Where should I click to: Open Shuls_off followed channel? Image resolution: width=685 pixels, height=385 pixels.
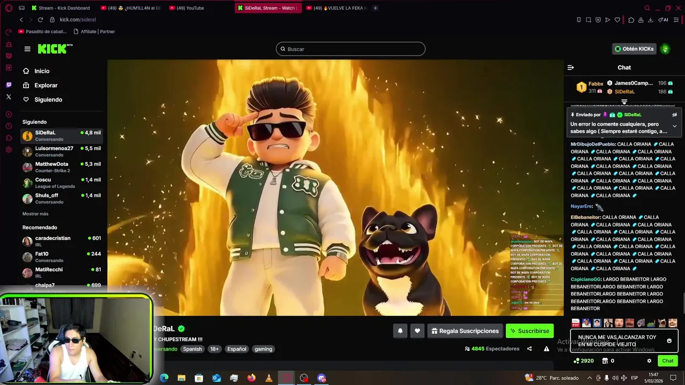62,198
